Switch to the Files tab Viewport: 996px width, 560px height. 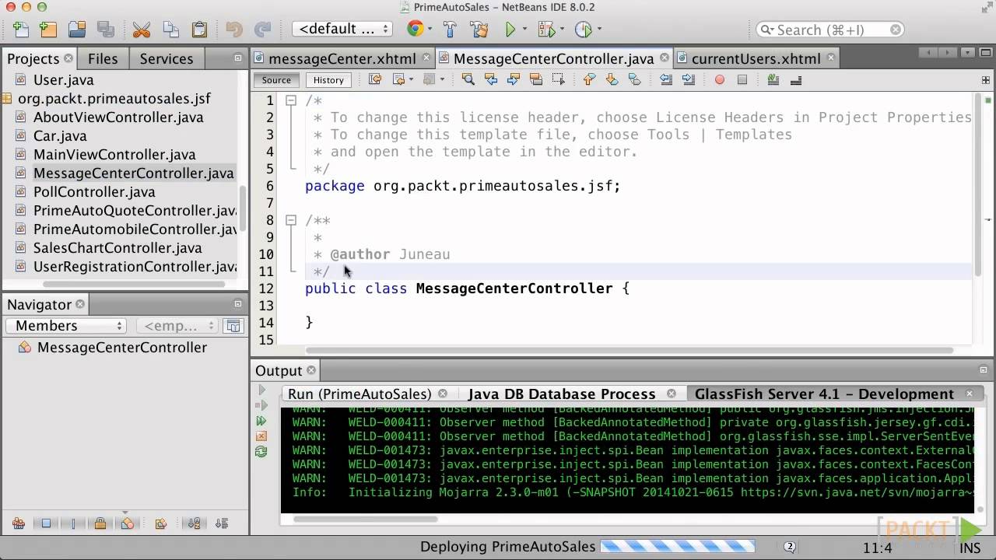click(x=103, y=58)
